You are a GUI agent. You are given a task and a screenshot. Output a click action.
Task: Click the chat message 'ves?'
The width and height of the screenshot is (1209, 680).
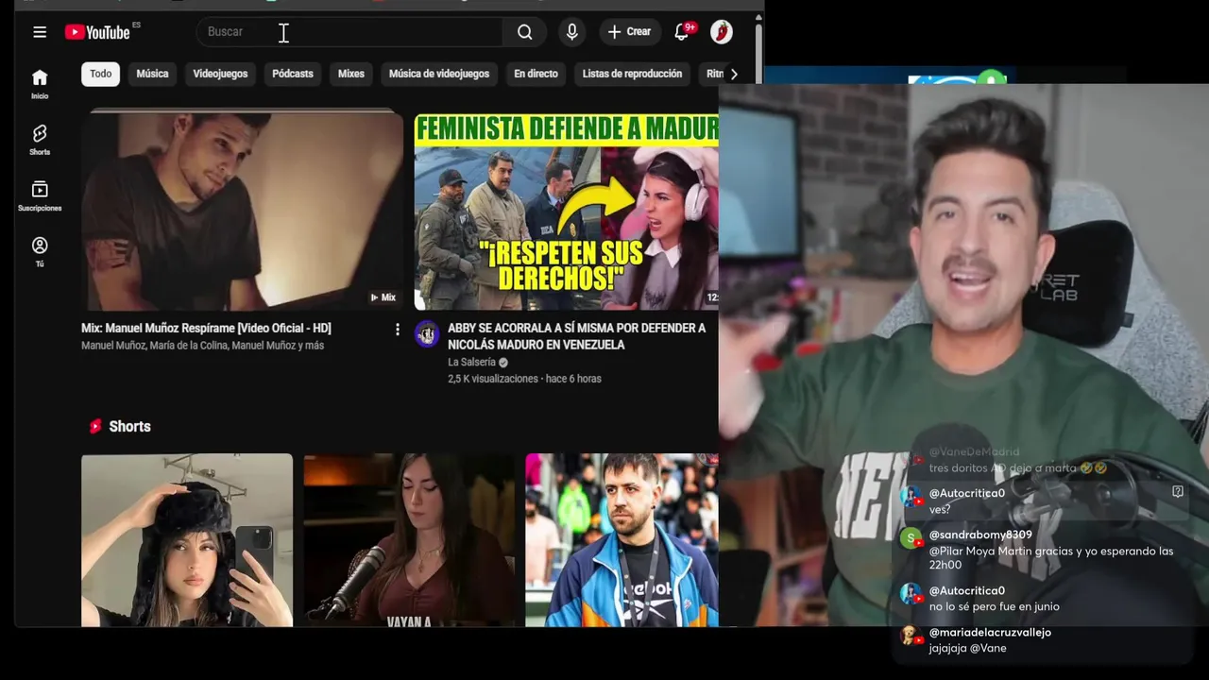(x=940, y=509)
